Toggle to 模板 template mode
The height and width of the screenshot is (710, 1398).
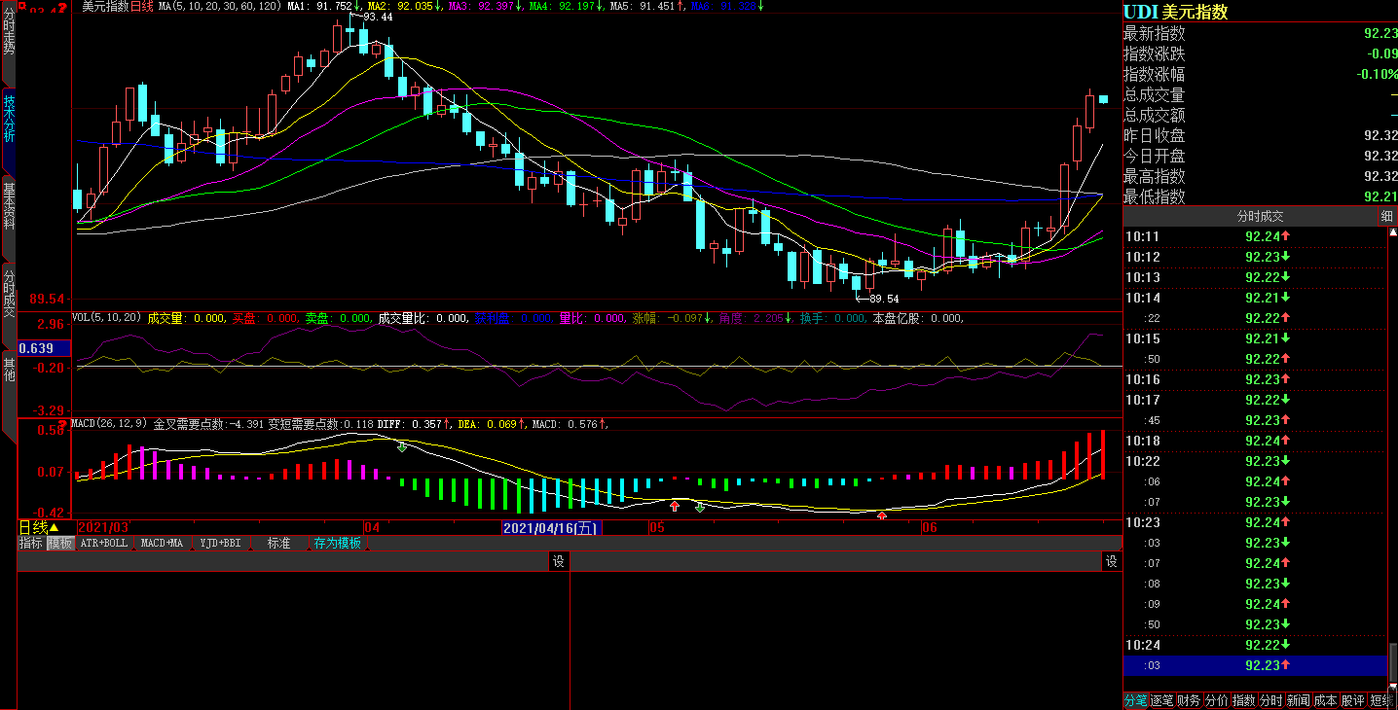coord(60,543)
